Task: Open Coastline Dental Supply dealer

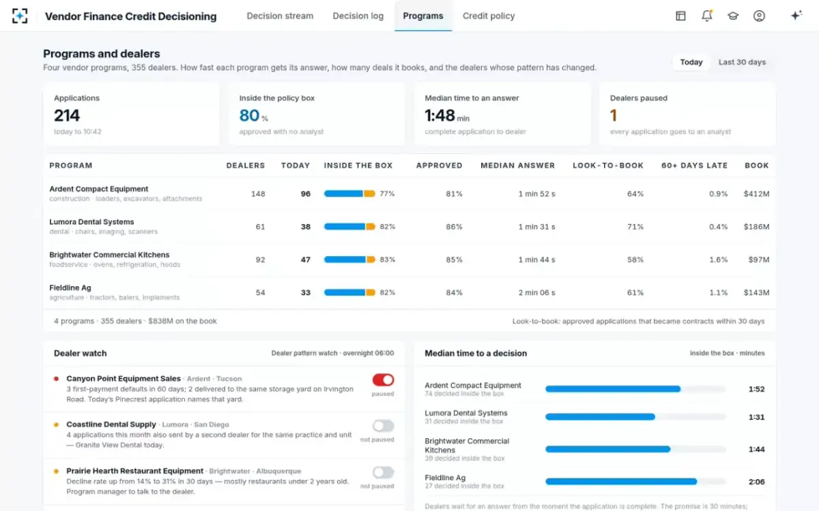Action: [111, 424]
